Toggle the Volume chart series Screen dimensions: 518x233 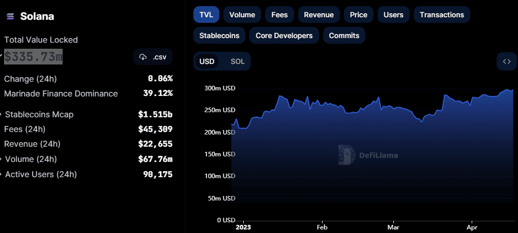242,15
